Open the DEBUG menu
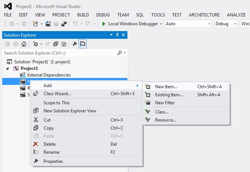This screenshot has height=172, width=250. (x=103, y=15)
